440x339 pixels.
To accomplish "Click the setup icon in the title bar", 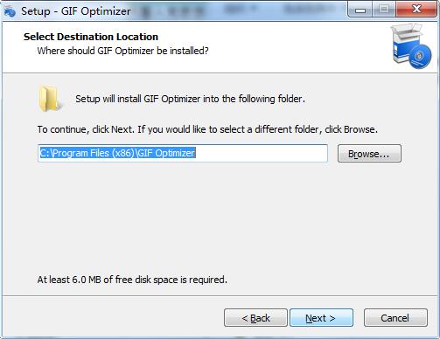I will 10,11.
